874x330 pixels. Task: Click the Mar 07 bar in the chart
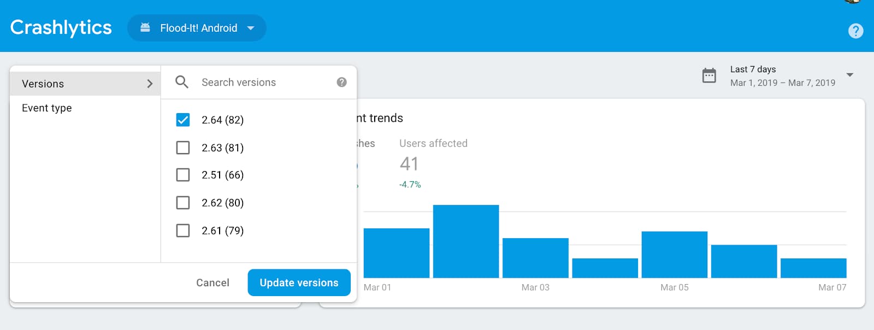[x=813, y=268]
